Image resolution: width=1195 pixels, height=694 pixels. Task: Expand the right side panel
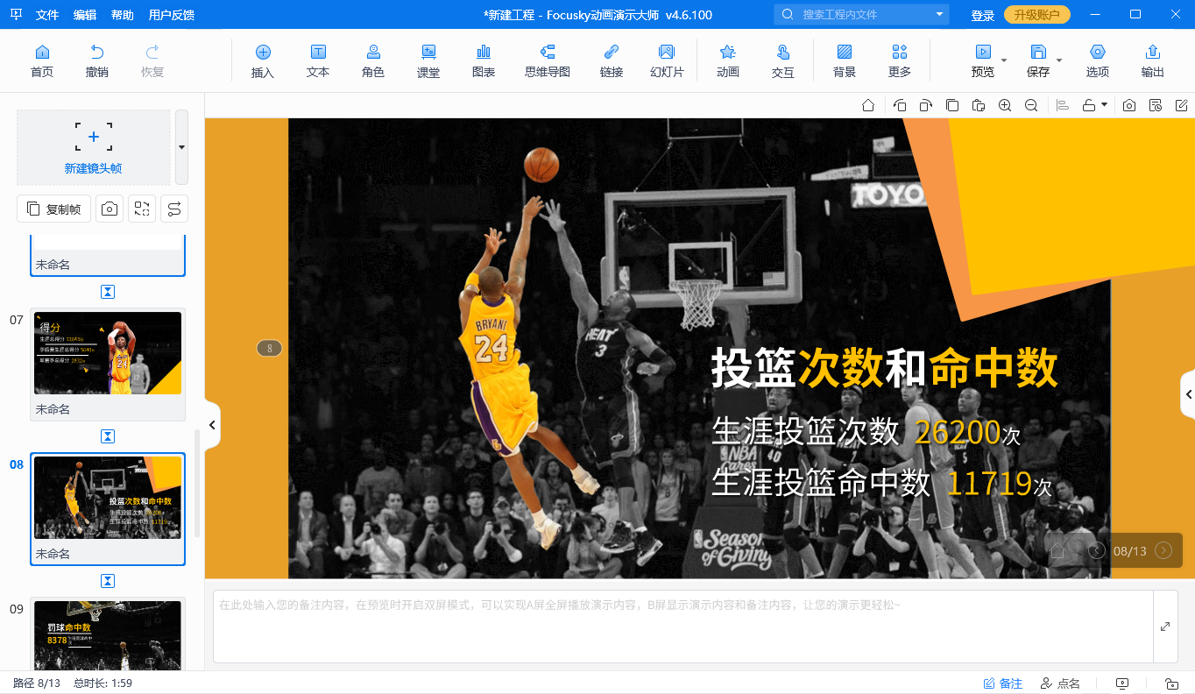coord(1188,394)
